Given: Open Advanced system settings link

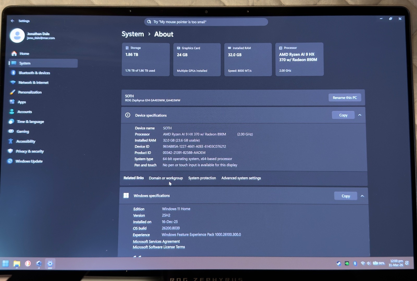Looking at the screenshot, I should point(241,178).
